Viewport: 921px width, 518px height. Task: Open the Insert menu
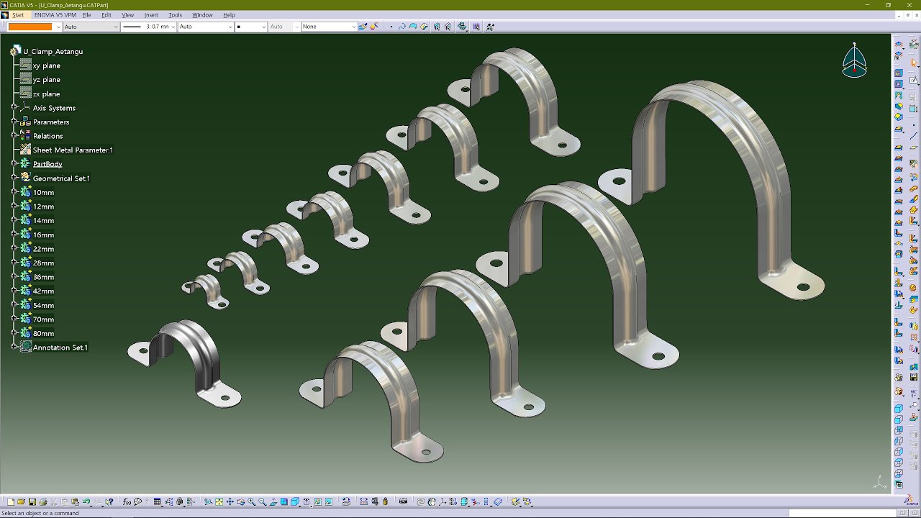click(151, 15)
